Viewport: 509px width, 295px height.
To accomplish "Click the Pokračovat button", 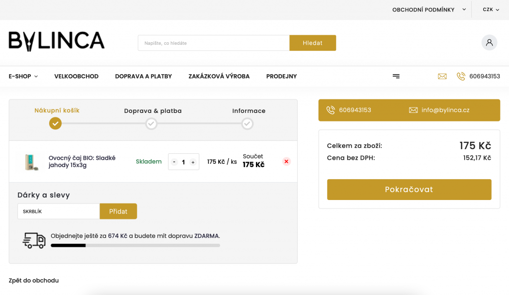I will pyautogui.click(x=409, y=190).
